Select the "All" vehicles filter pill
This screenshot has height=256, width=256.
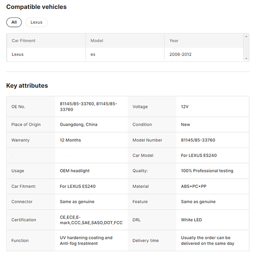point(14,22)
